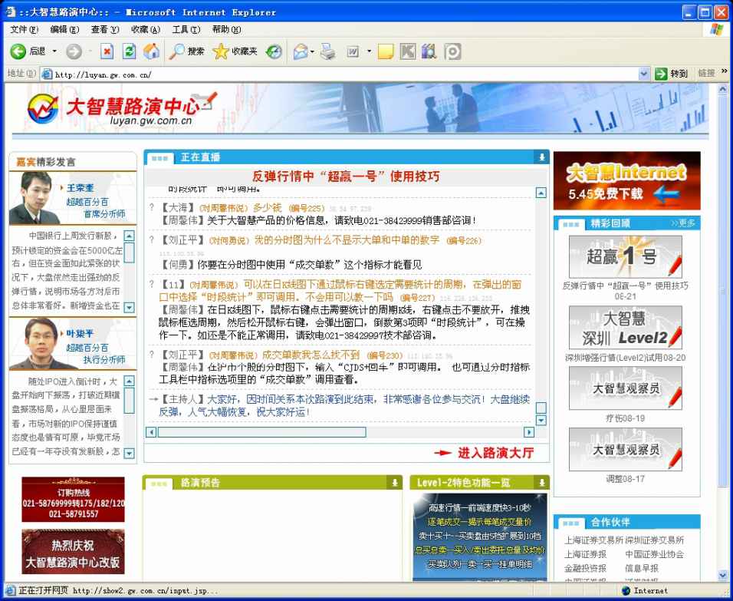Image resolution: width=733 pixels, height=601 pixels.
Task: Click the arrow icon on Level1-2特色功能一览 header
Action: pyautogui.click(x=542, y=483)
